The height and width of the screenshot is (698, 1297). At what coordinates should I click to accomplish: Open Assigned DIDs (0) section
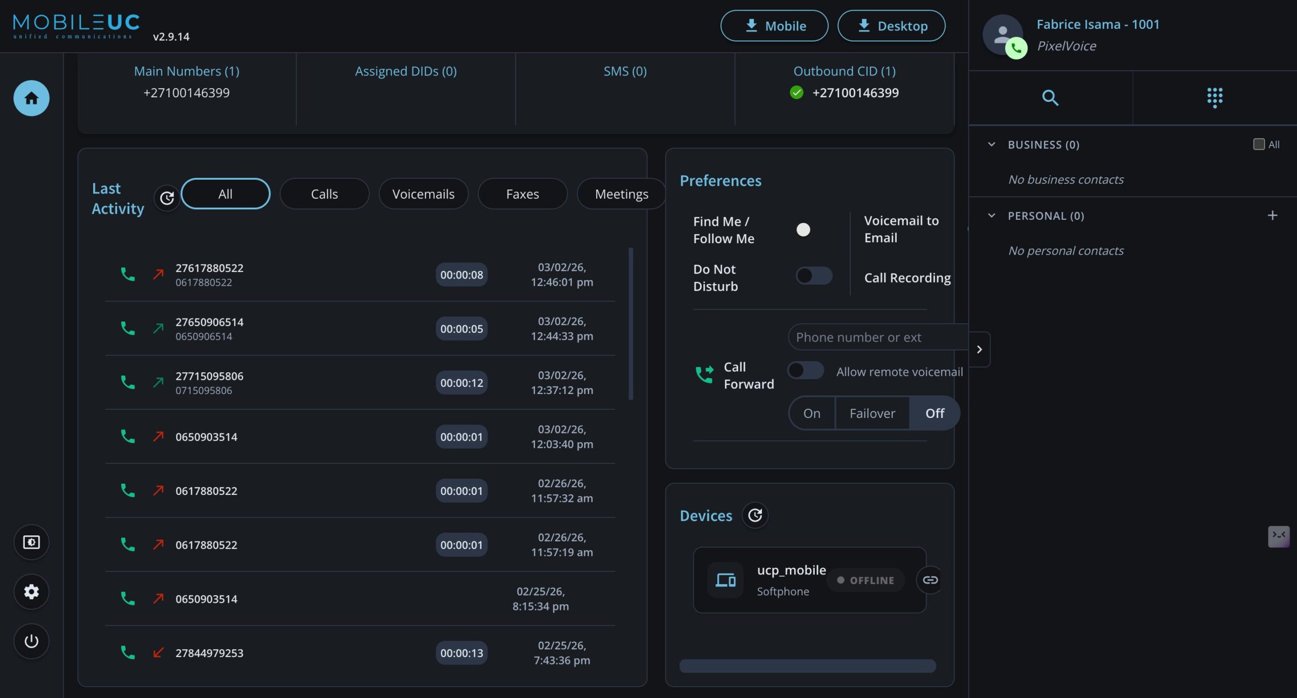coord(405,71)
